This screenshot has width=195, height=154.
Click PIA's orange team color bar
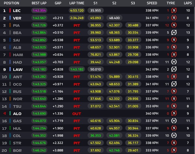click(10, 25)
